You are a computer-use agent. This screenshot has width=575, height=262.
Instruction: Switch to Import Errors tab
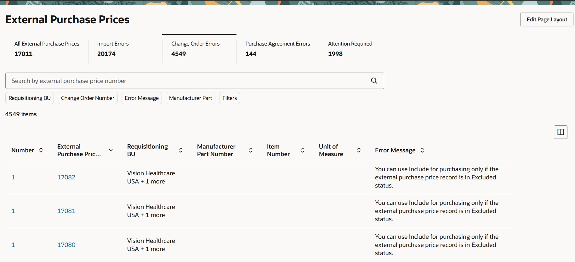[x=125, y=49]
